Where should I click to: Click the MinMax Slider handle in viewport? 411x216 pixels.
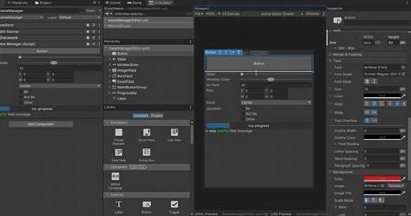tap(270, 79)
